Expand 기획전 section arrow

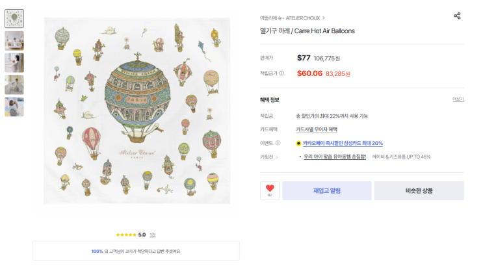pos(276,157)
